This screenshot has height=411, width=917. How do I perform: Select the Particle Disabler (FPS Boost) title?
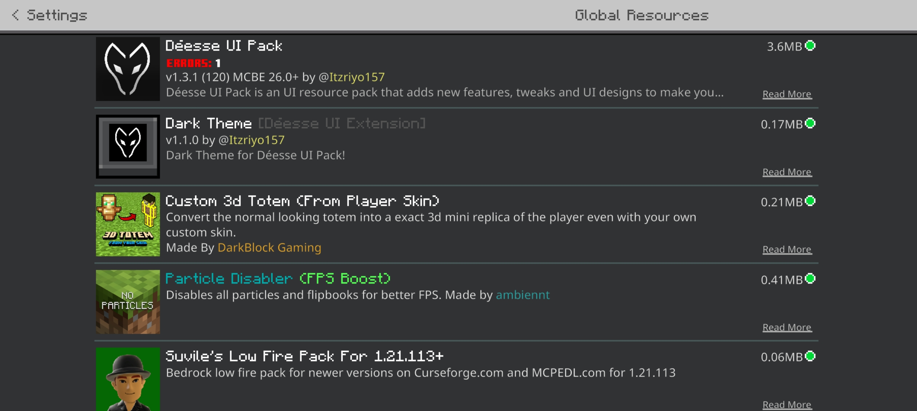point(278,279)
